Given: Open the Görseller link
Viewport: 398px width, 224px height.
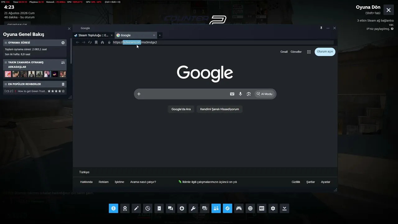Looking at the screenshot, I should [x=296, y=52].
